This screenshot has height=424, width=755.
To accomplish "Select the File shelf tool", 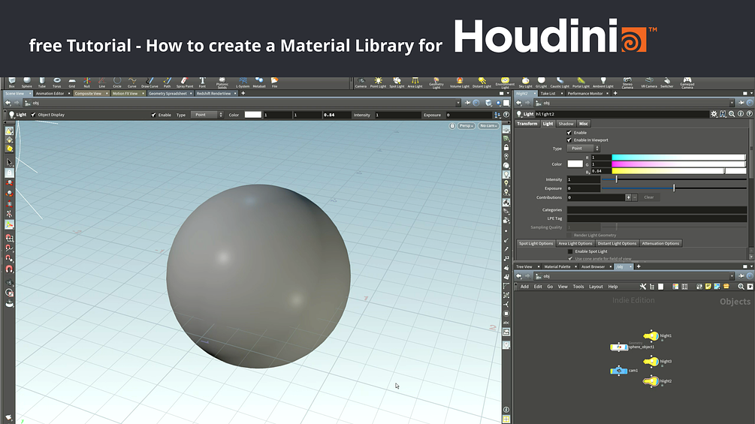I will pos(274,83).
